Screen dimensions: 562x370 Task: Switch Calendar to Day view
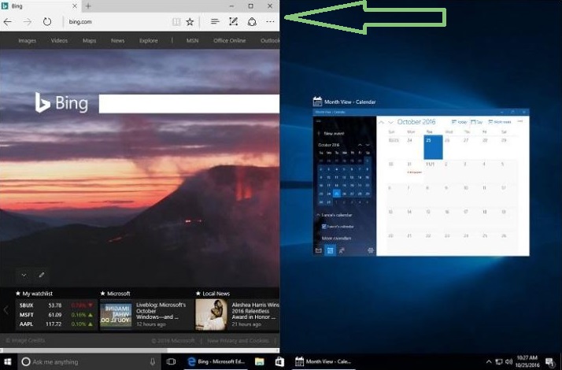pos(477,122)
